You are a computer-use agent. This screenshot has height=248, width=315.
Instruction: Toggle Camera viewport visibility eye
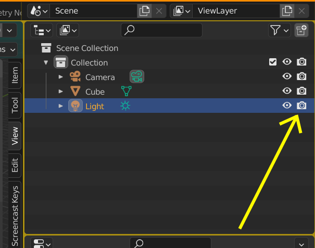click(287, 77)
